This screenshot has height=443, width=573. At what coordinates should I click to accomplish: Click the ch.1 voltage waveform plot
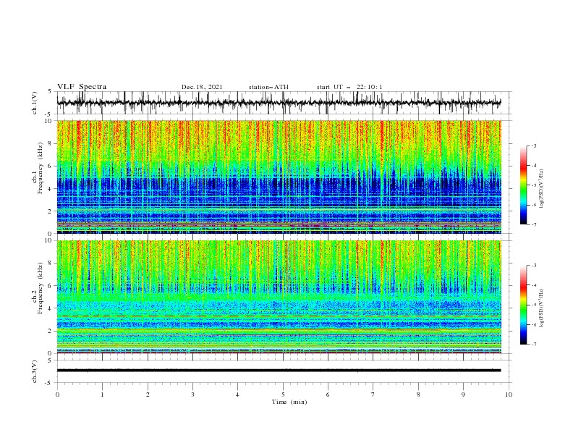click(x=279, y=103)
